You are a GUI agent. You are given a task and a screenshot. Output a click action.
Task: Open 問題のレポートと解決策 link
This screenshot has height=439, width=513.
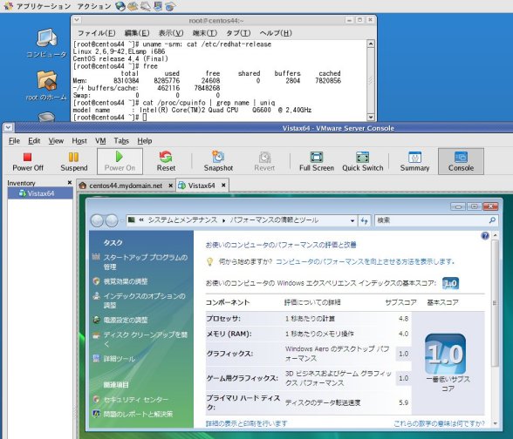coord(138,414)
